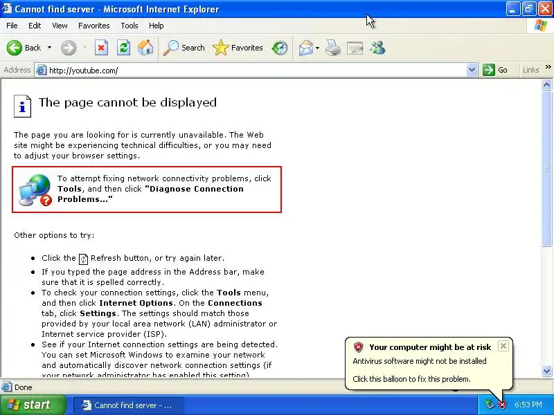
Task: Click the blue info icon beside page heading
Action: click(x=22, y=106)
